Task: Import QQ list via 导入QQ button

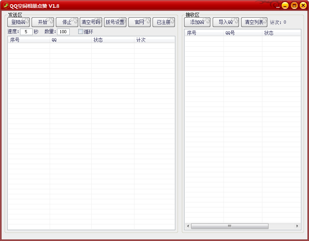Action: point(226,22)
